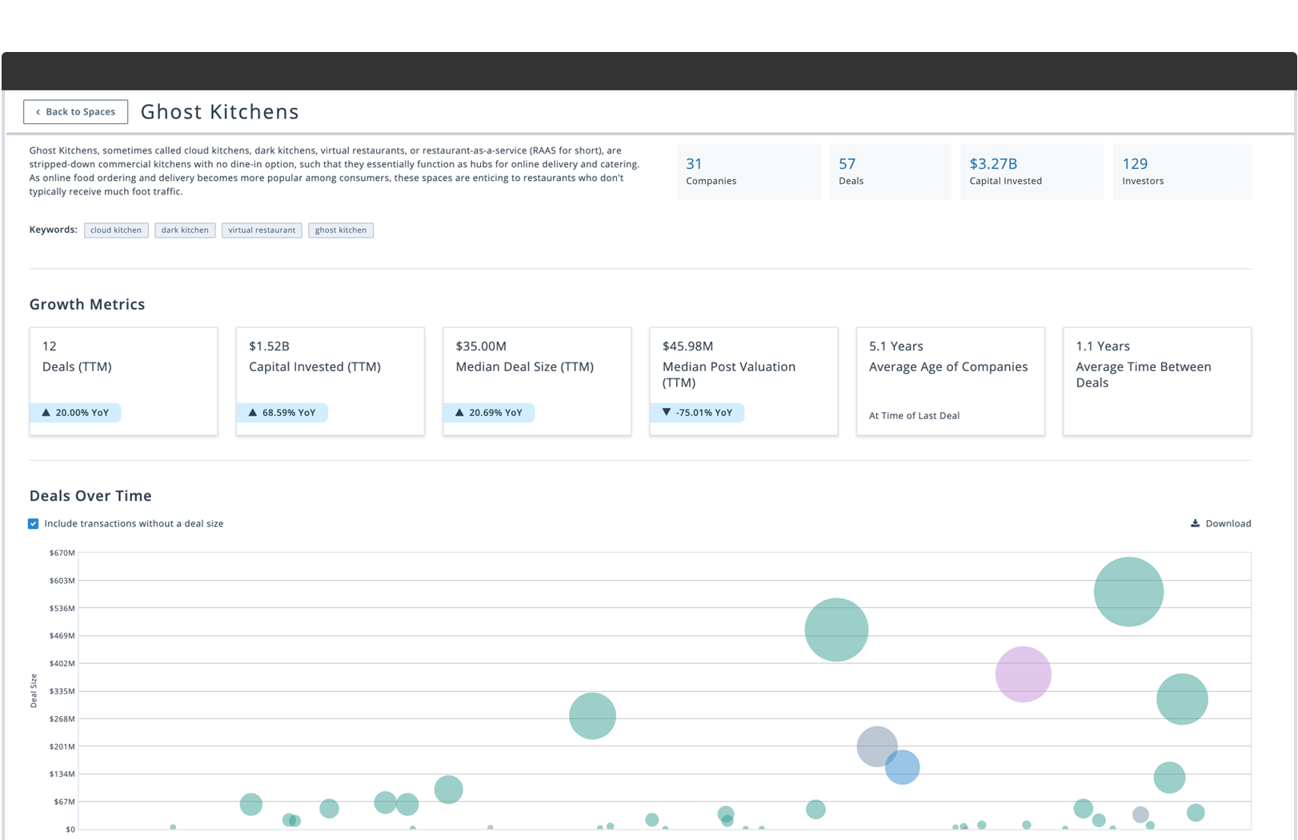This screenshot has width=1298, height=840.
Task: Click the 20.00% YoY up-arrow badge
Action: point(75,413)
